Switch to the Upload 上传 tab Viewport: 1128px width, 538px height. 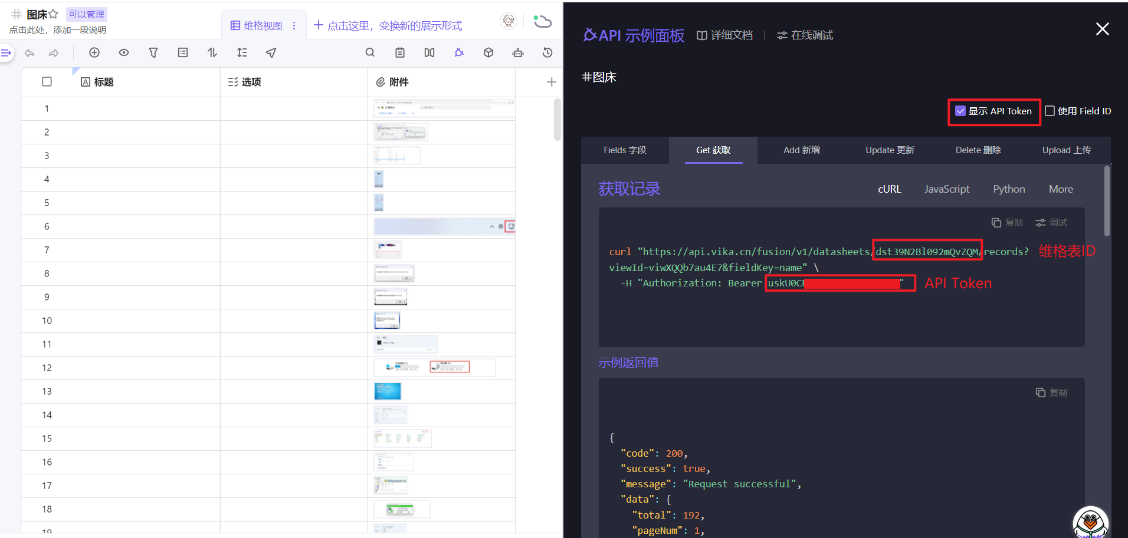1066,150
